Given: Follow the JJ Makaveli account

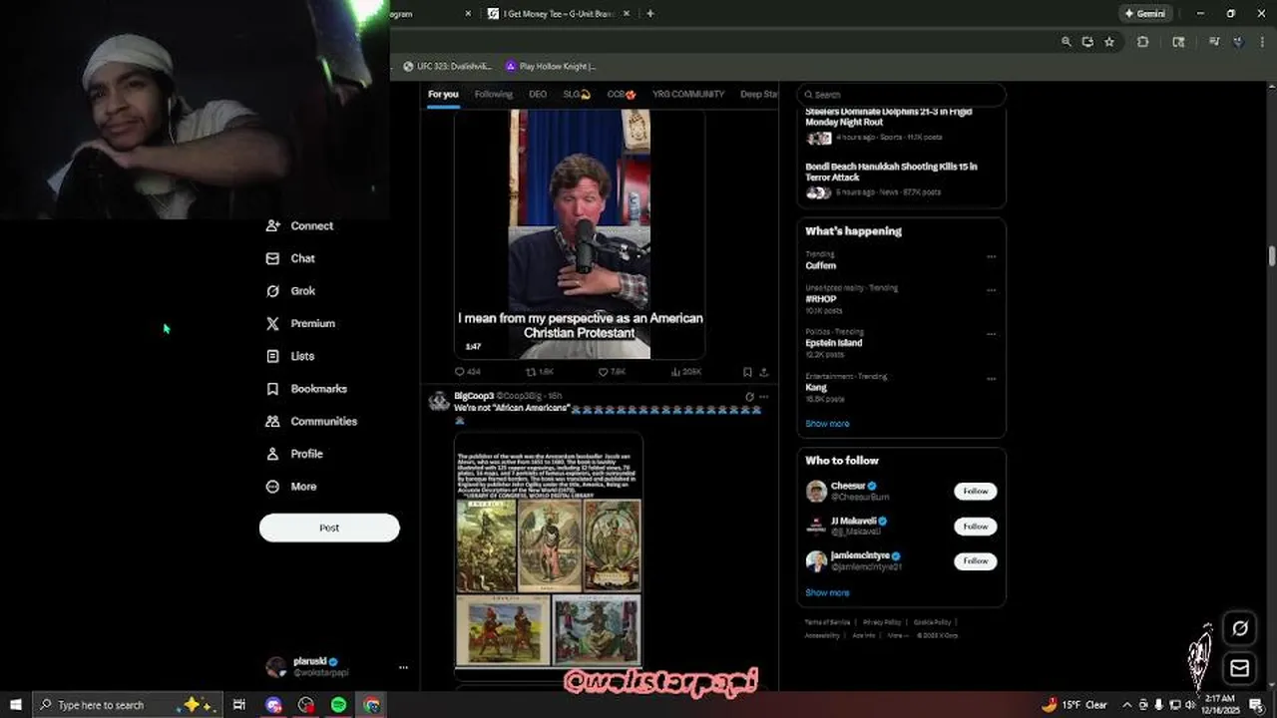Looking at the screenshot, I should click(x=976, y=527).
